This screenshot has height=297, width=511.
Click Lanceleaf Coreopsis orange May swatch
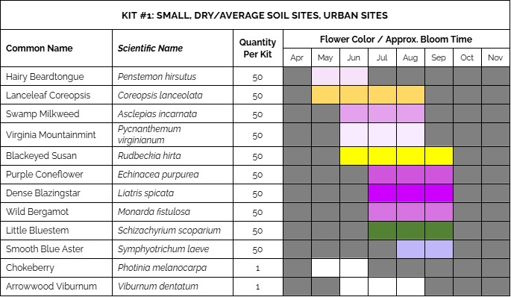tap(325, 96)
